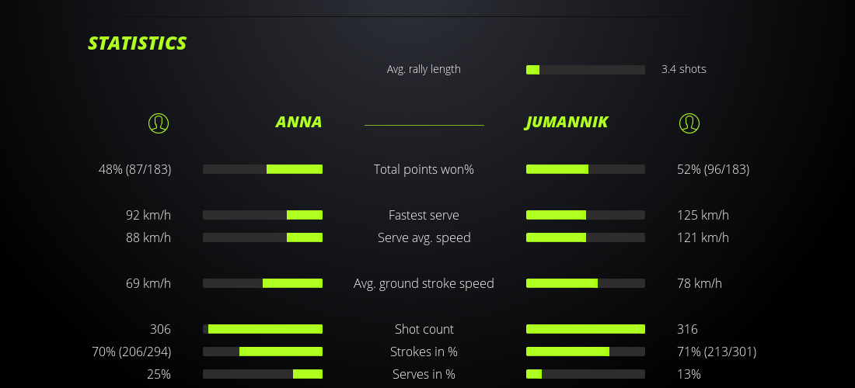The image size is (855, 388).
Task: Click Jumannik's player profile icon
Action: point(689,123)
